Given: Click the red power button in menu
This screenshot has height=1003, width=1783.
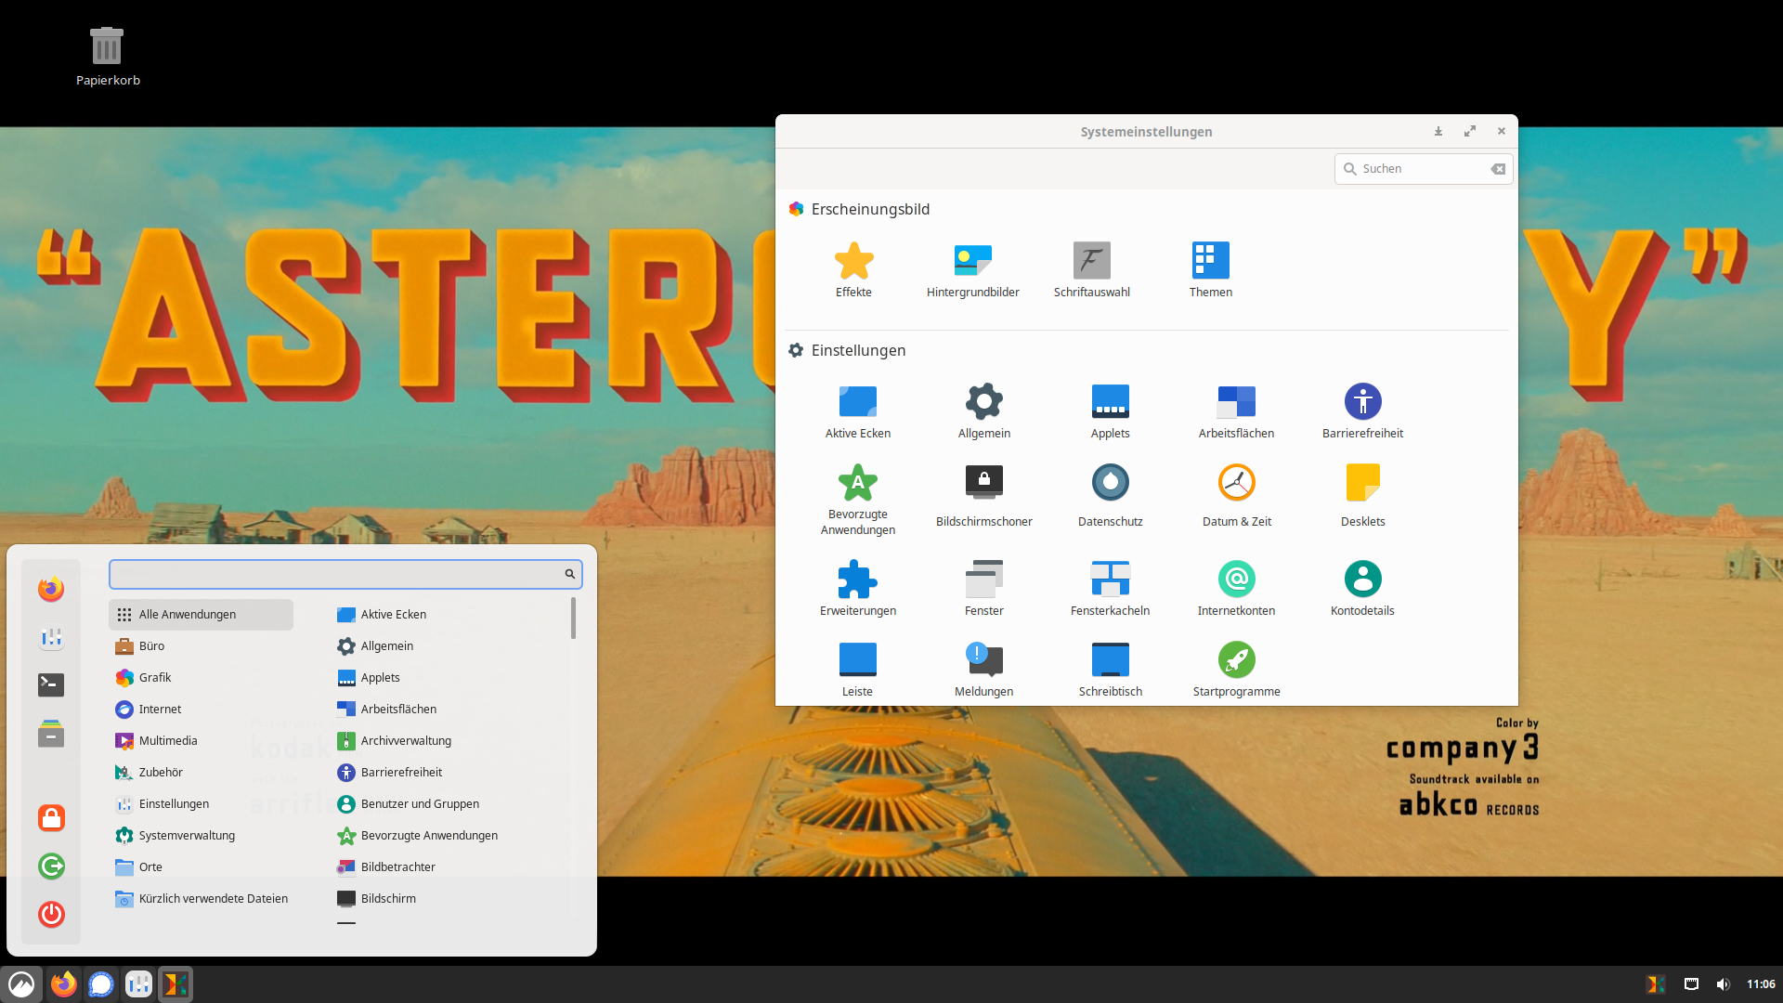Looking at the screenshot, I should [51, 915].
